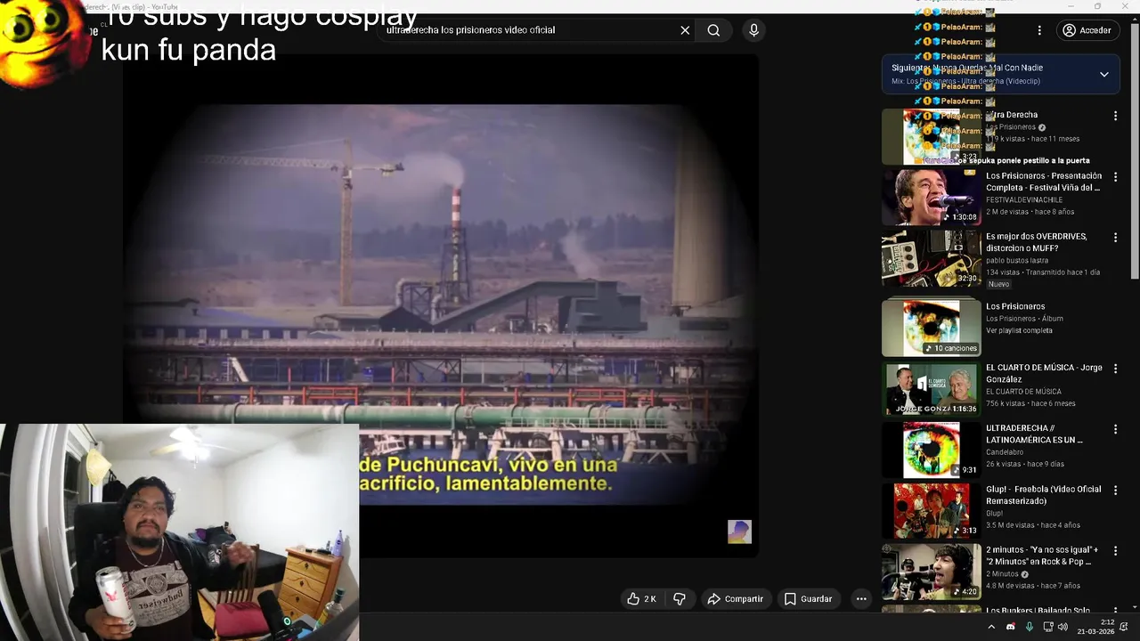Click the Acceder sign-in button

click(1087, 30)
